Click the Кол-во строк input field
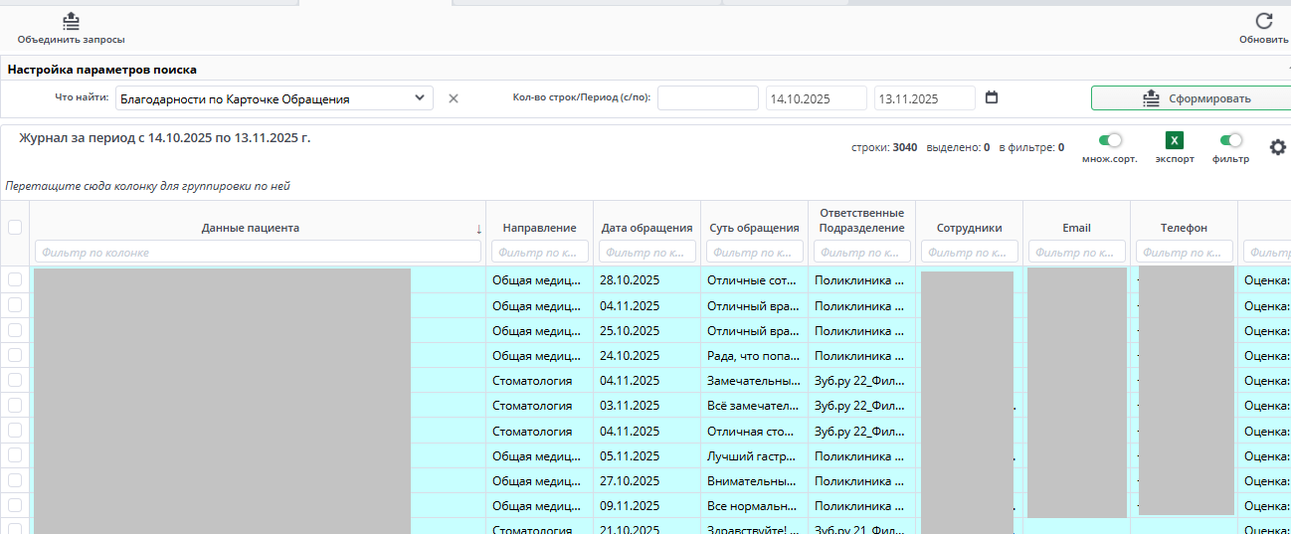Screen dimensions: 1291x534 click(x=708, y=98)
